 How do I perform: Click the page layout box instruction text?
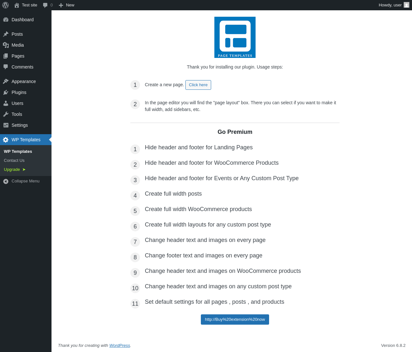click(x=240, y=106)
